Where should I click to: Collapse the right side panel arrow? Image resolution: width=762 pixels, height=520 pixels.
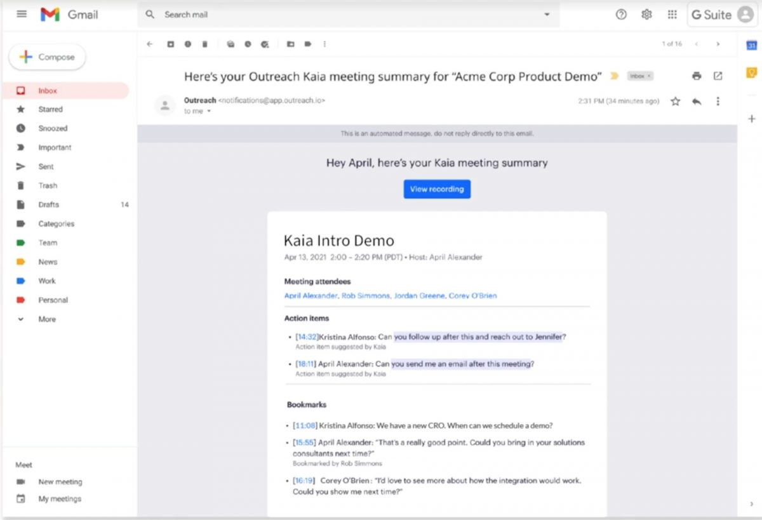[x=751, y=504]
